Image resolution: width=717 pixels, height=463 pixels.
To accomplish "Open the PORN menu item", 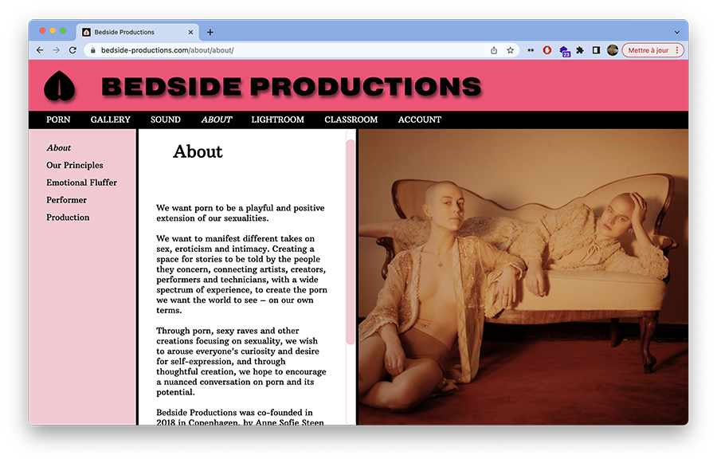I will tap(58, 120).
